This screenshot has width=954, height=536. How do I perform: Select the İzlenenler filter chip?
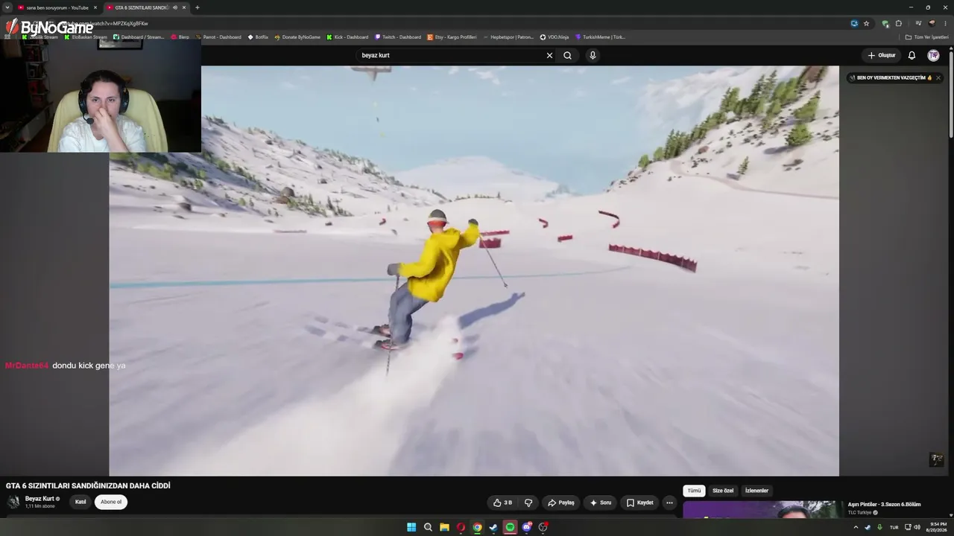pyautogui.click(x=756, y=491)
